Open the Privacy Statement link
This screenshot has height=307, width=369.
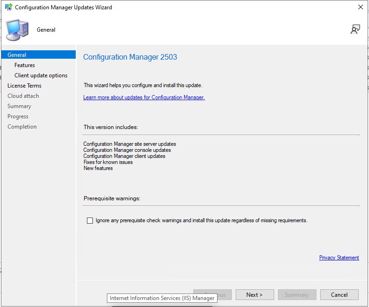(339, 258)
